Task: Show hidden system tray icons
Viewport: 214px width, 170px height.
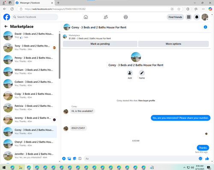Action: [x=184, y=167]
